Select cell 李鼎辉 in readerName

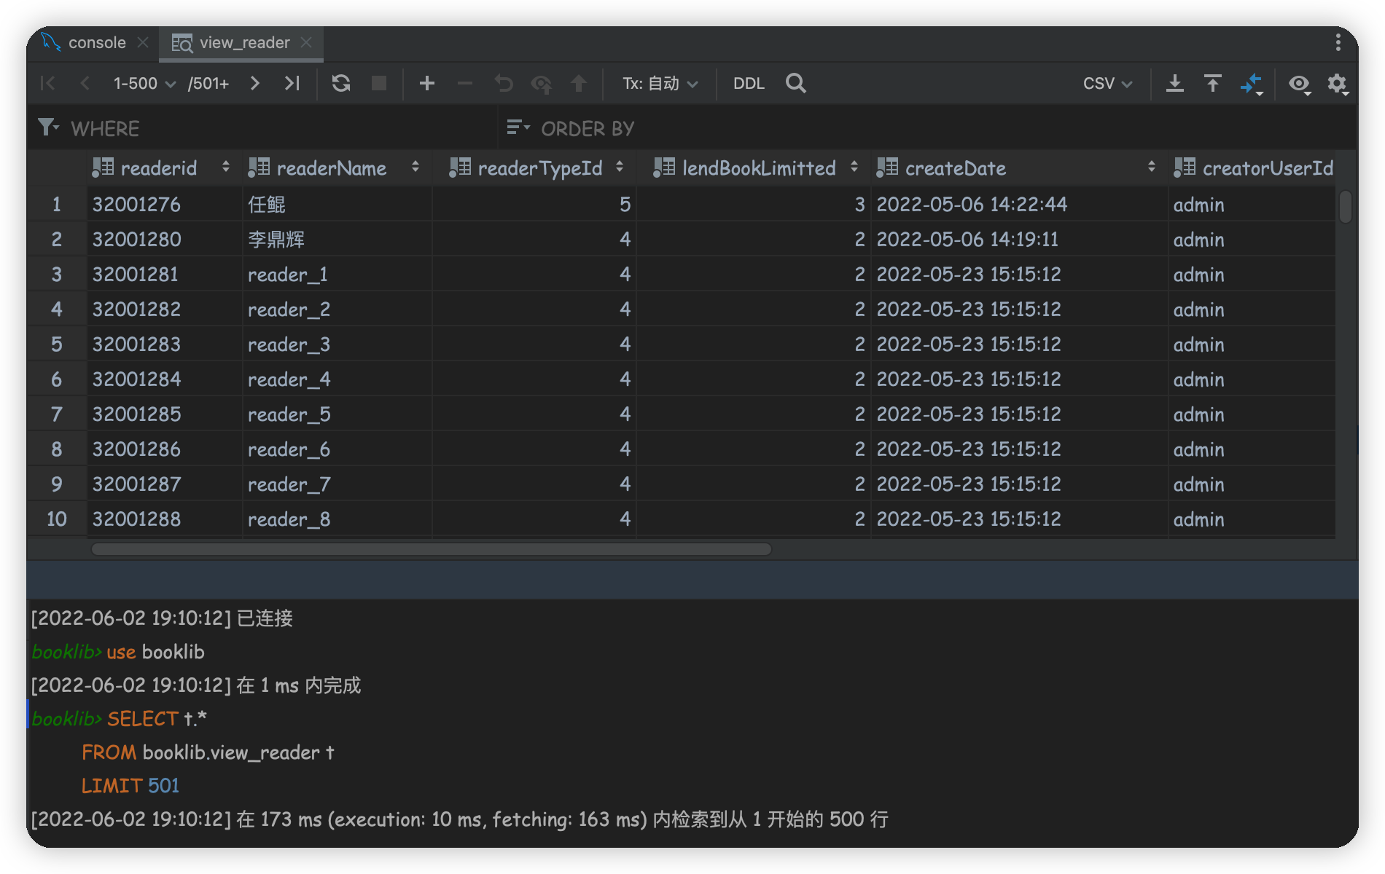point(338,240)
